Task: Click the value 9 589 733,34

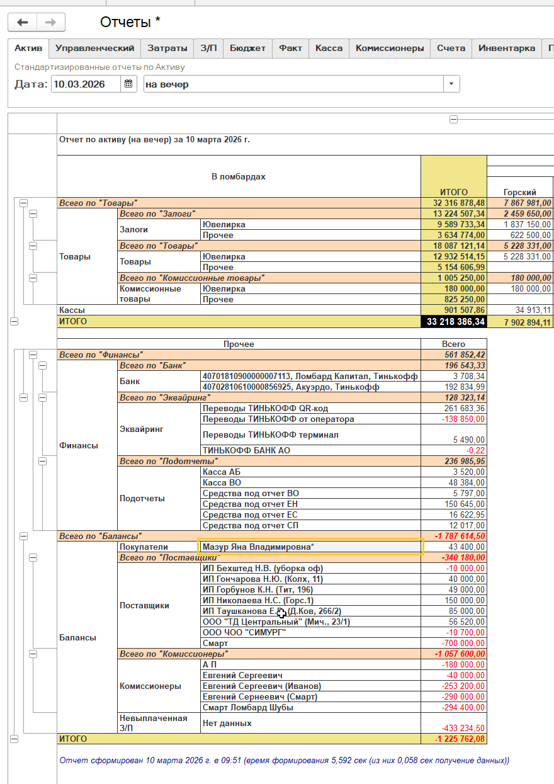Action: (454, 224)
